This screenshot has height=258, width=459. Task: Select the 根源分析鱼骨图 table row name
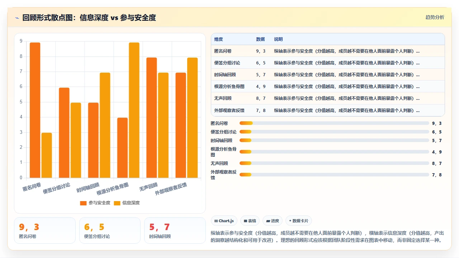[x=229, y=87]
